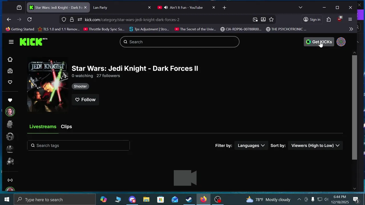
Task: Open picture-in-picture icon in address bar
Action: coord(255,19)
